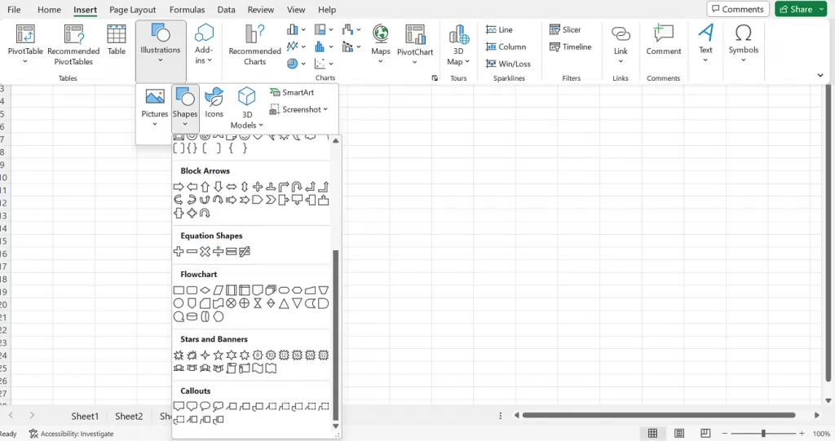The image size is (835, 441).
Task: Pick the flowchart decision diamond shape
Action: (x=205, y=290)
